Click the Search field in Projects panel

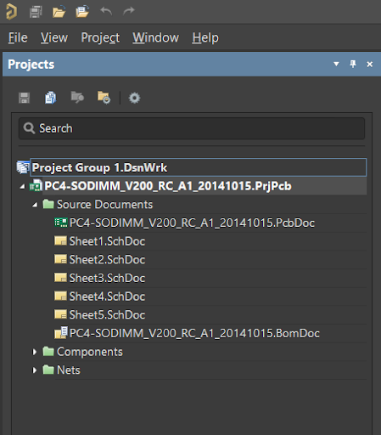[x=192, y=128]
